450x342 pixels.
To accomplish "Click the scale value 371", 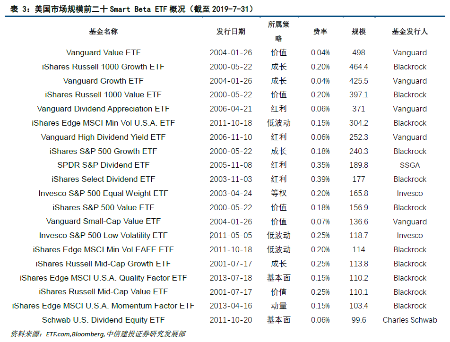I will [358, 109].
